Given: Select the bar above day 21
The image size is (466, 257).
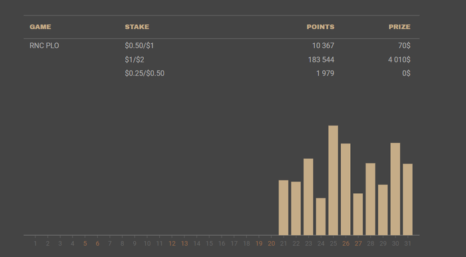Looking at the screenshot, I should (284, 207).
